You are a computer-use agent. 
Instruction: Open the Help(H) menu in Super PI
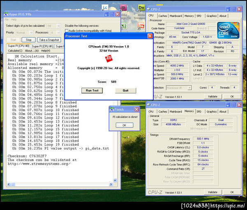(x=46, y=51)
